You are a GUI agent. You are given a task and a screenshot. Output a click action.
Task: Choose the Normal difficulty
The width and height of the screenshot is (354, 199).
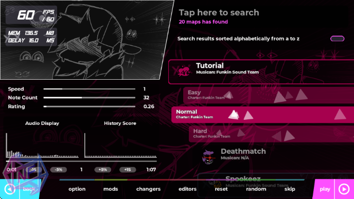[x=263, y=115]
